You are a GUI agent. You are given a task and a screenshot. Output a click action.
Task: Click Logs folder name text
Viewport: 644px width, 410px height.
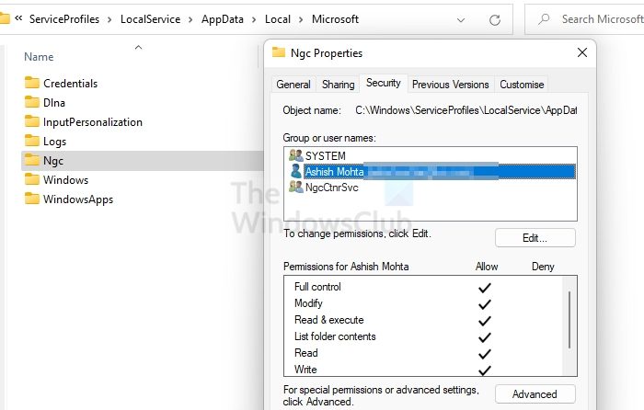coord(54,142)
